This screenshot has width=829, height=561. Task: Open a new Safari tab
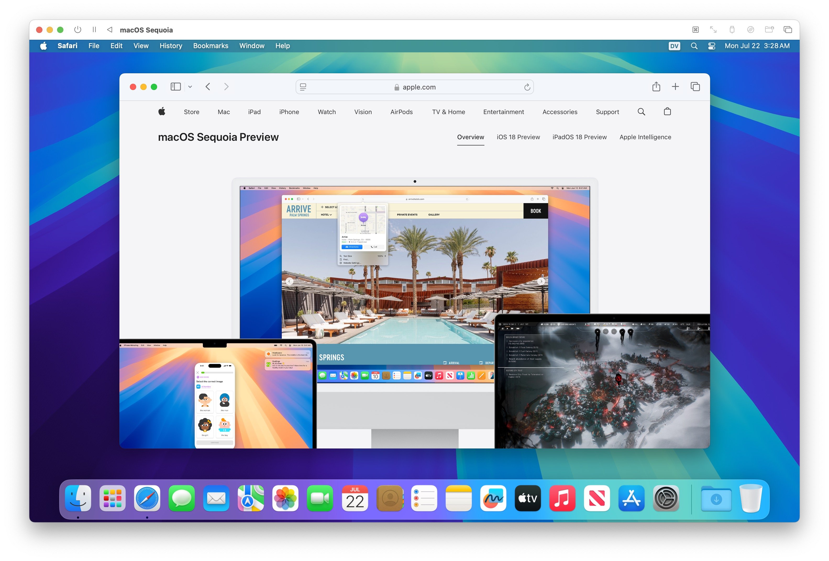point(675,87)
